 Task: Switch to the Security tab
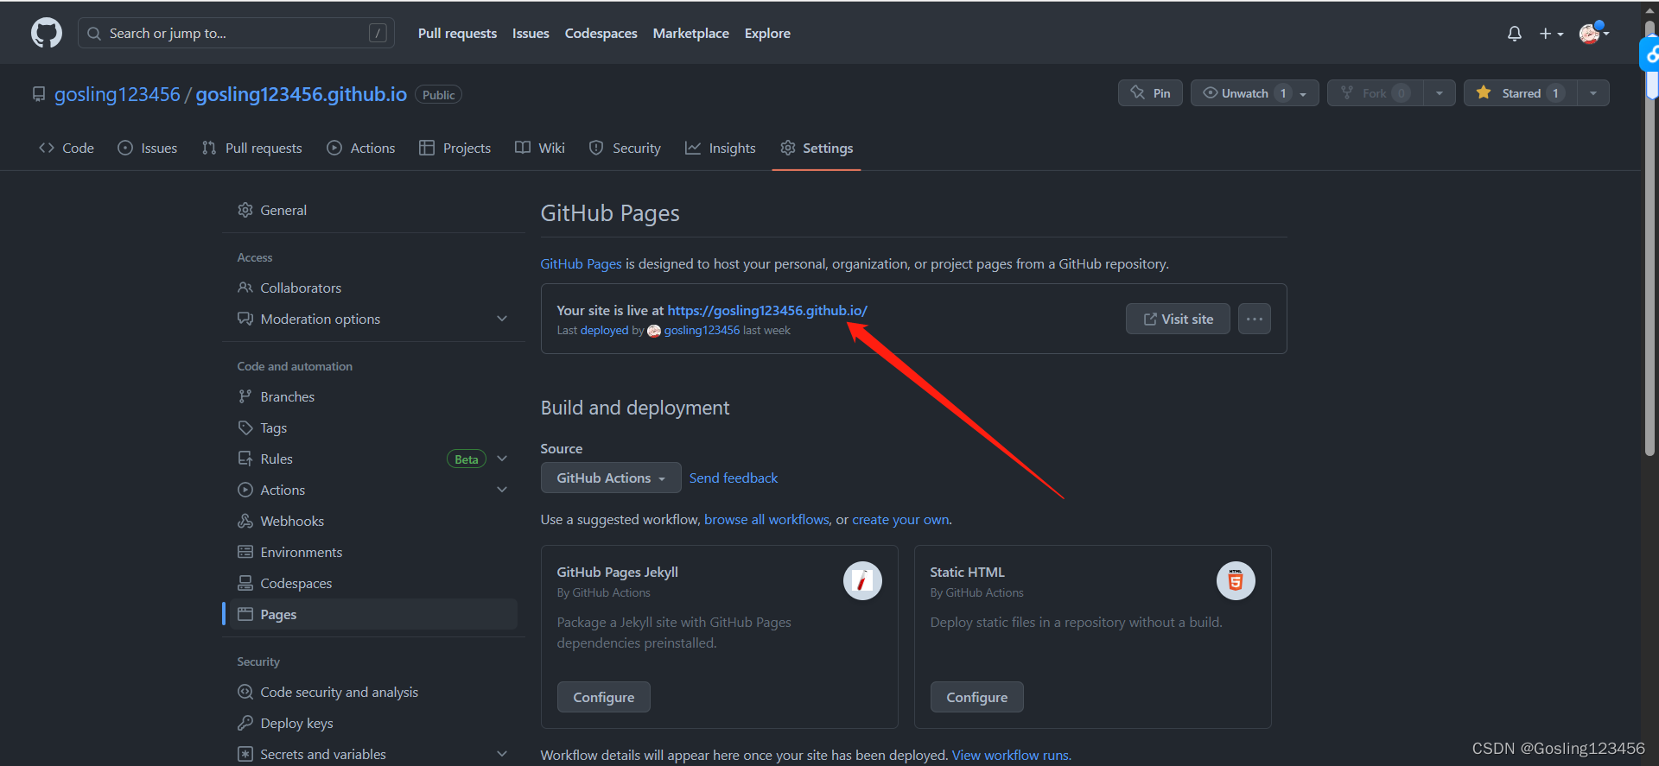click(625, 148)
